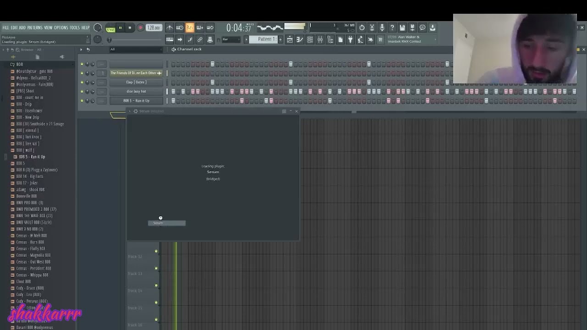Toggle the loop recording icon
This screenshot has width=587, height=330.
pos(210,27)
